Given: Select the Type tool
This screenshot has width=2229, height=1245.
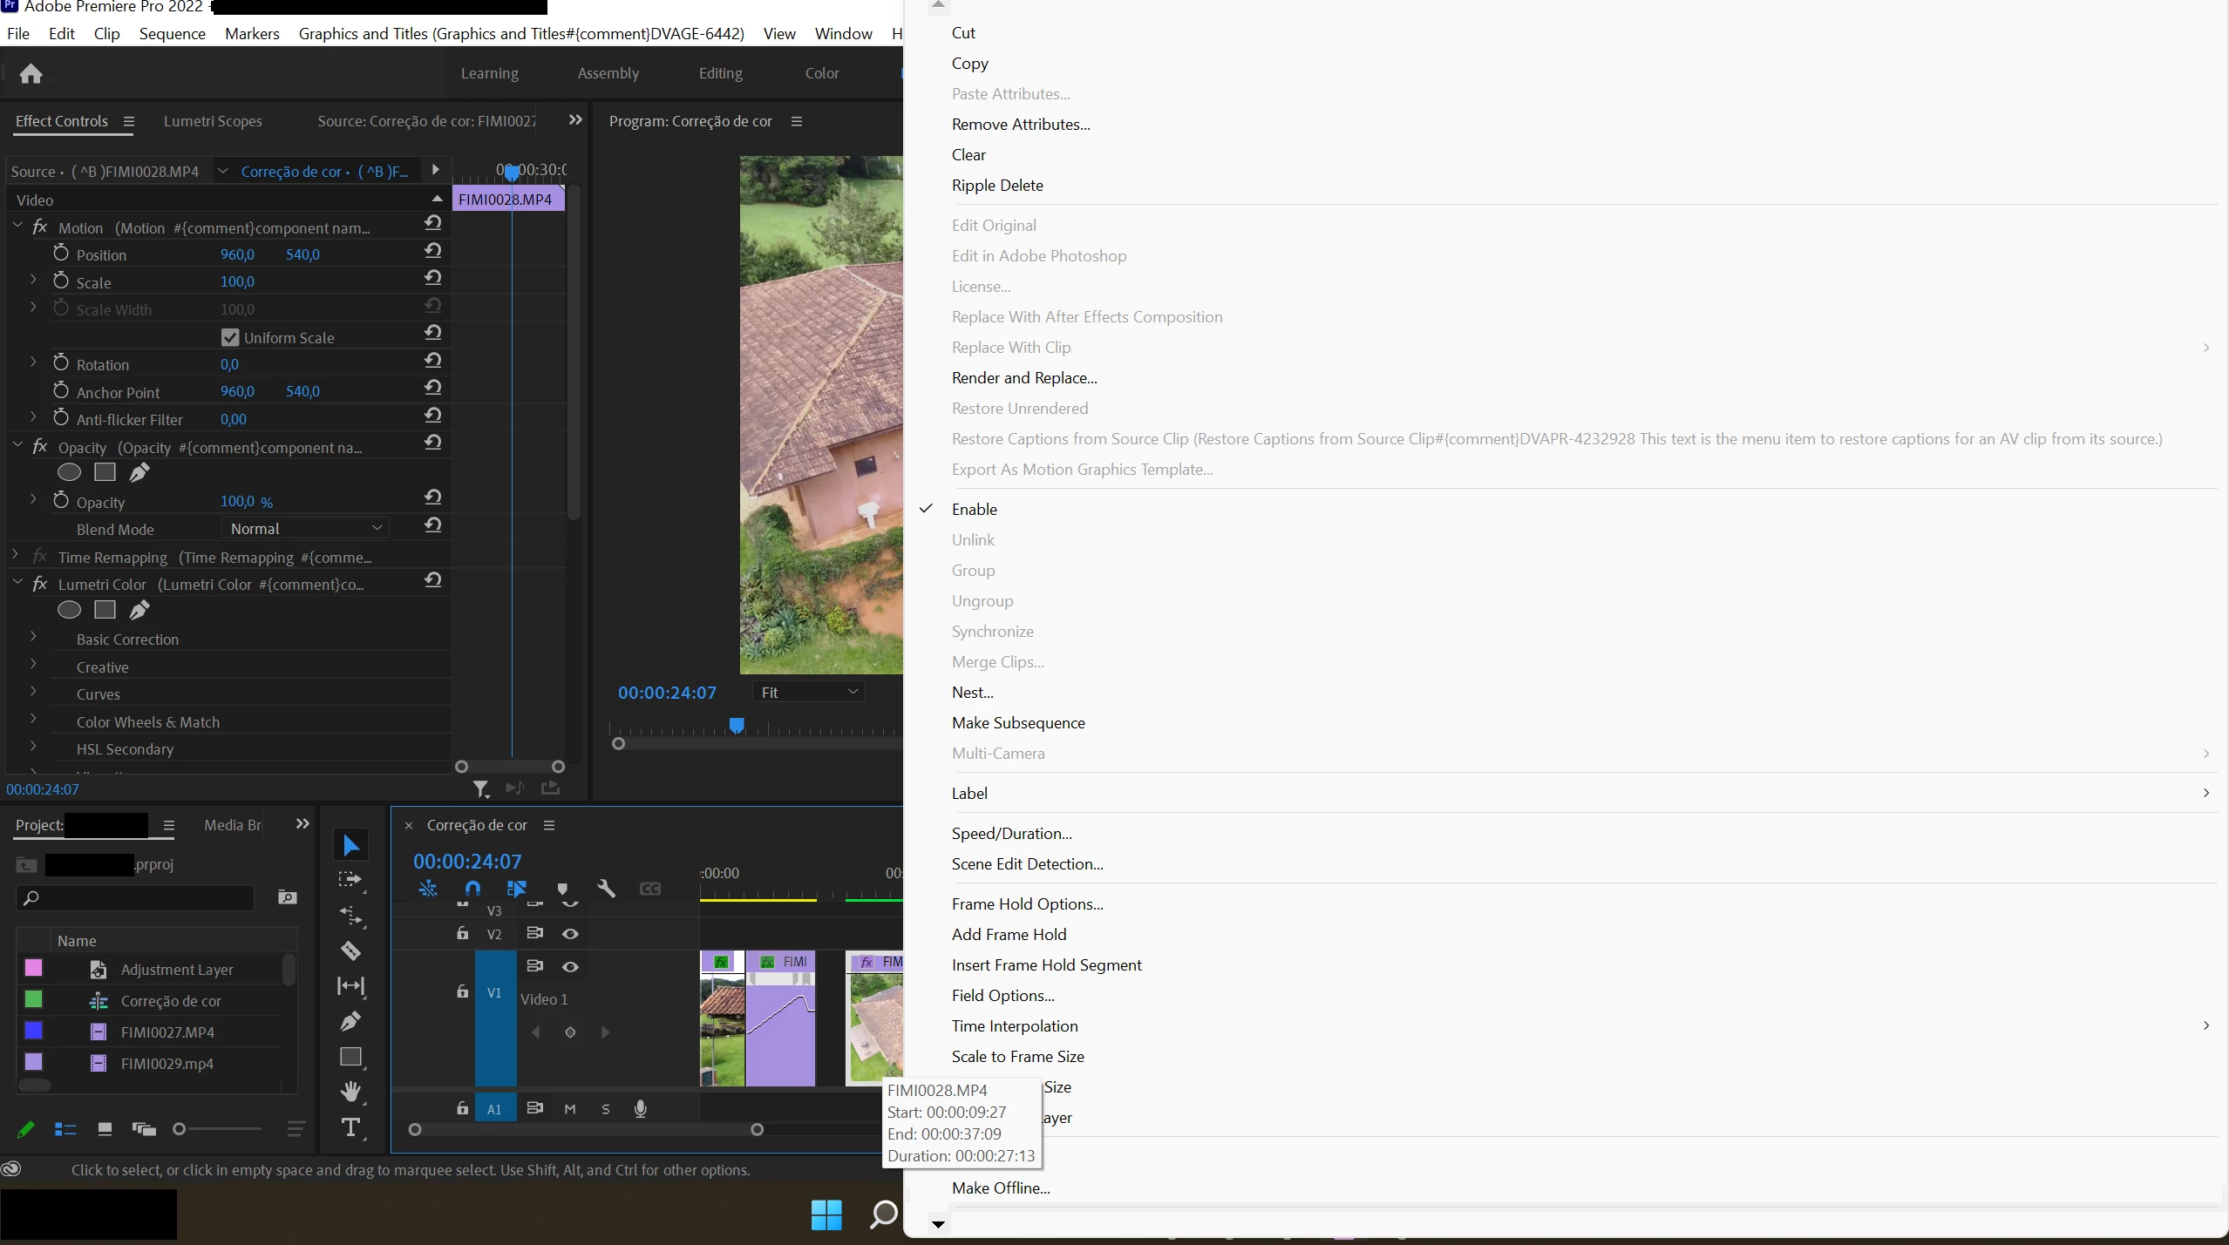Looking at the screenshot, I should (x=350, y=1128).
